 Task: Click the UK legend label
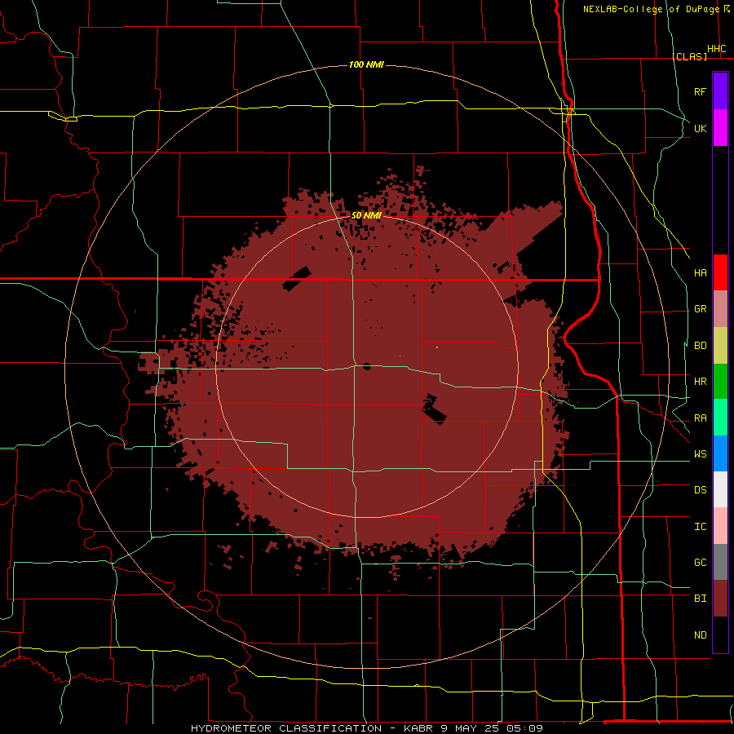pyautogui.click(x=700, y=129)
